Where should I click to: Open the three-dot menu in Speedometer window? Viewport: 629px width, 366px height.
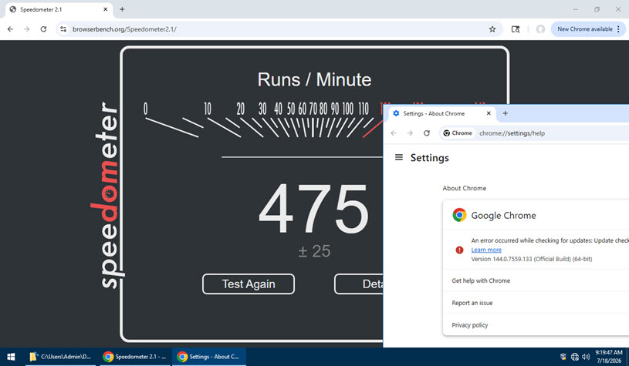click(x=618, y=29)
